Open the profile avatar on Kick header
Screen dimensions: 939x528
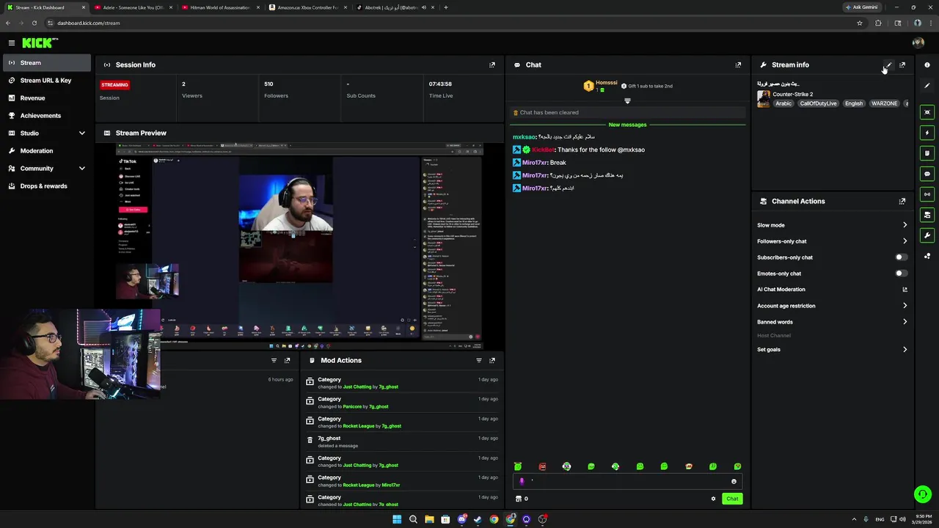click(x=918, y=43)
